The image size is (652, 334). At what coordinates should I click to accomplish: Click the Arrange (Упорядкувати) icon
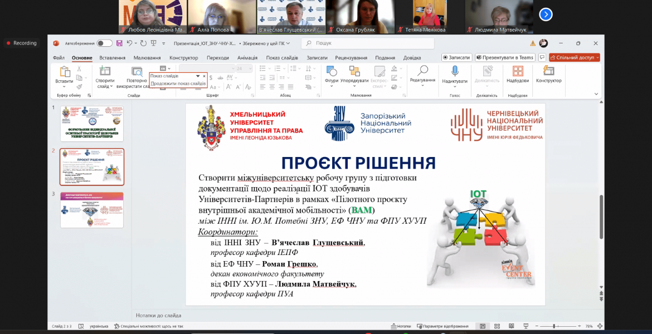pos(354,71)
